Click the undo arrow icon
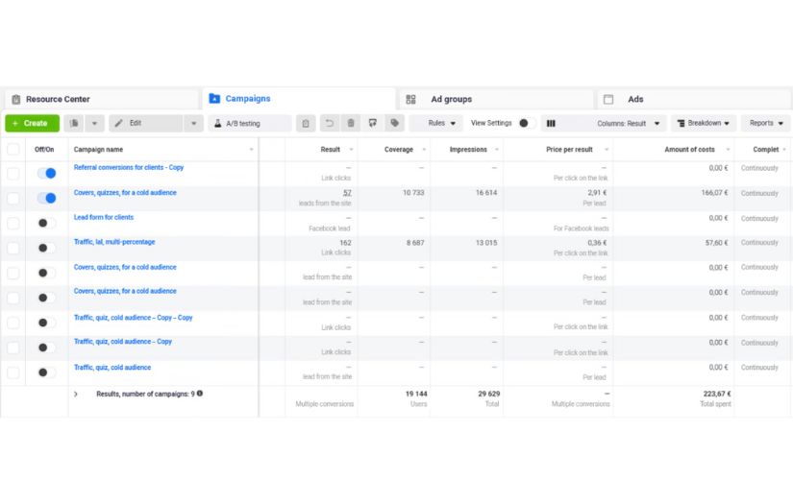This screenshot has height=504, width=793. click(330, 123)
